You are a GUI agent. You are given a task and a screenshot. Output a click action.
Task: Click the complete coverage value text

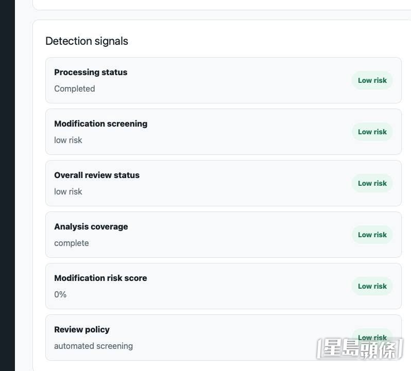[x=71, y=243]
